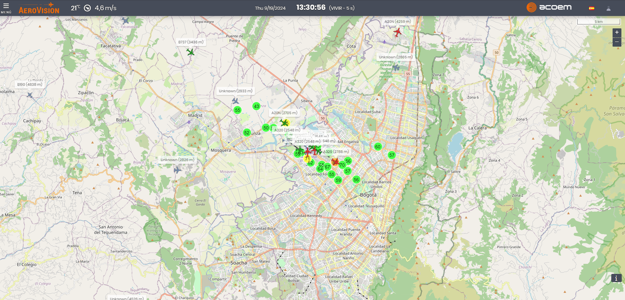This screenshot has width=625, height=300.
Task: Click the Unknown (2865 m) label
Action: pos(396,57)
